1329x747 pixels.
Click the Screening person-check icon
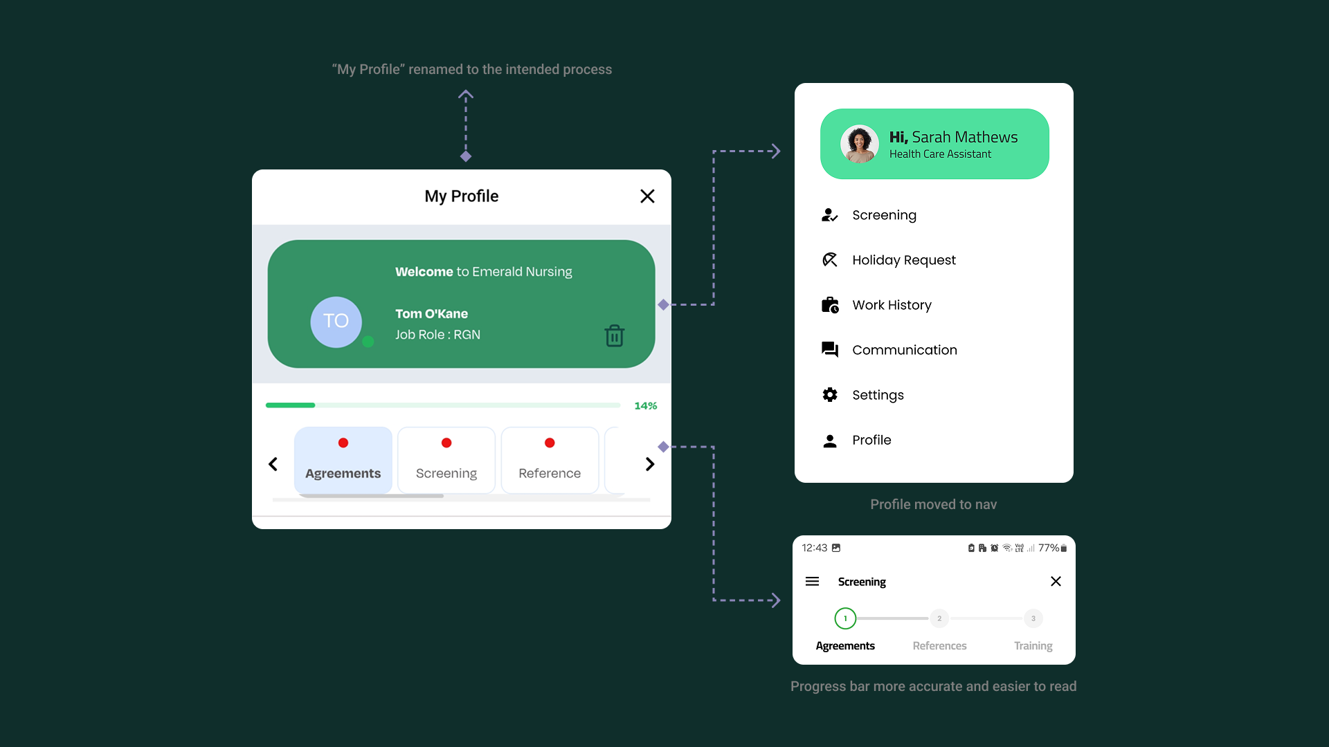click(829, 215)
